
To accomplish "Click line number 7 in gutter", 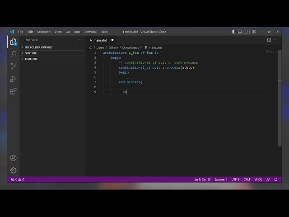I will coord(95,82).
